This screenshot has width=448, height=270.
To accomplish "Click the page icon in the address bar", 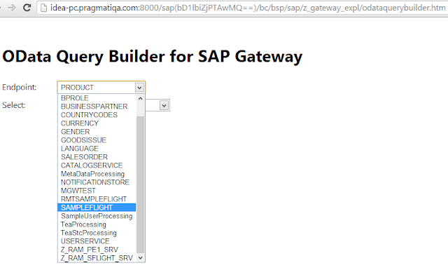I will pyautogui.click(x=43, y=8).
